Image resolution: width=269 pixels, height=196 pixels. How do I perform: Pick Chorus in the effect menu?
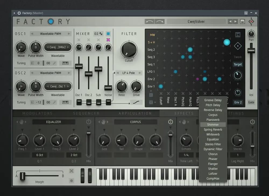tap(213, 154)
